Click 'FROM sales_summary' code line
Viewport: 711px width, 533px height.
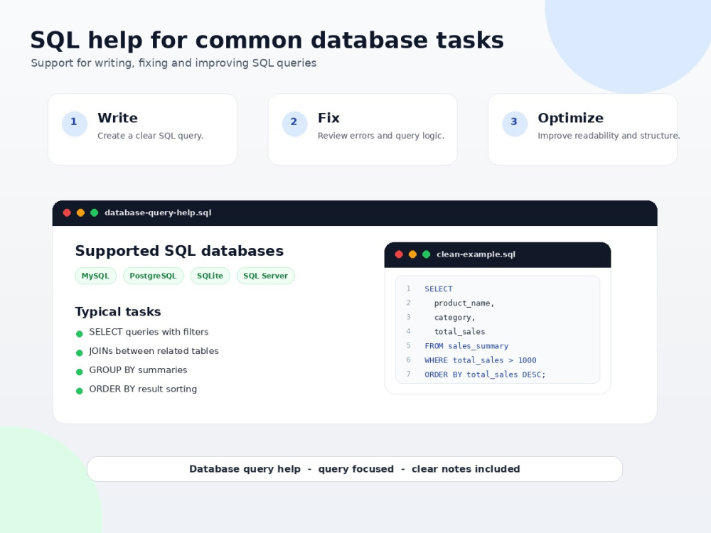coord(466,346)
